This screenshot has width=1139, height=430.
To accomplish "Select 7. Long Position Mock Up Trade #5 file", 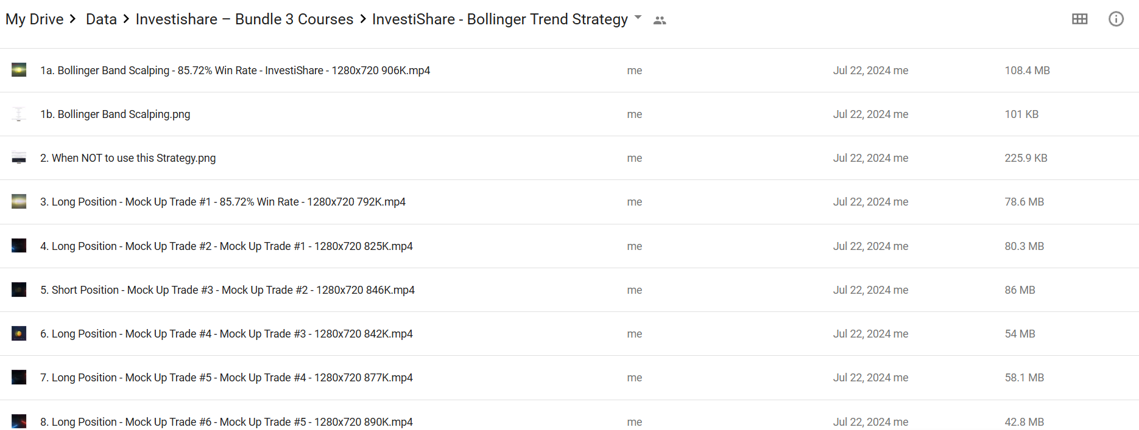I will [x=227, y=378].
